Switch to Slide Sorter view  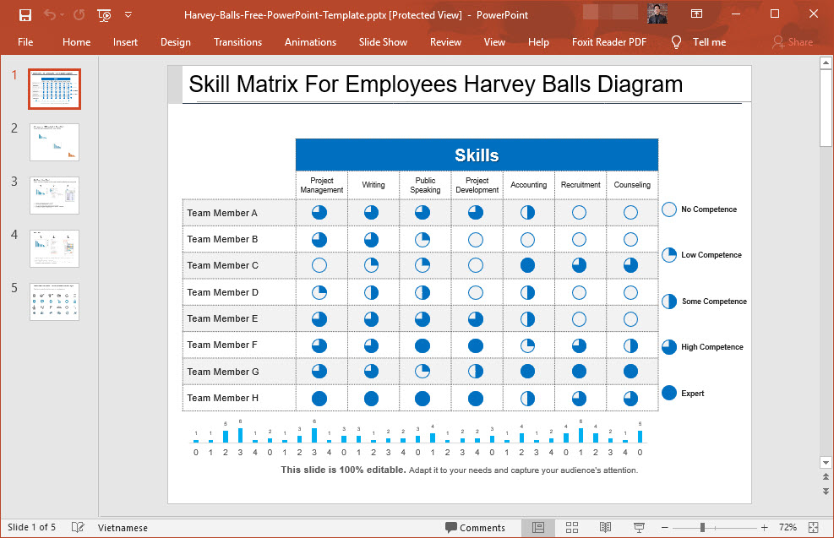572,527
